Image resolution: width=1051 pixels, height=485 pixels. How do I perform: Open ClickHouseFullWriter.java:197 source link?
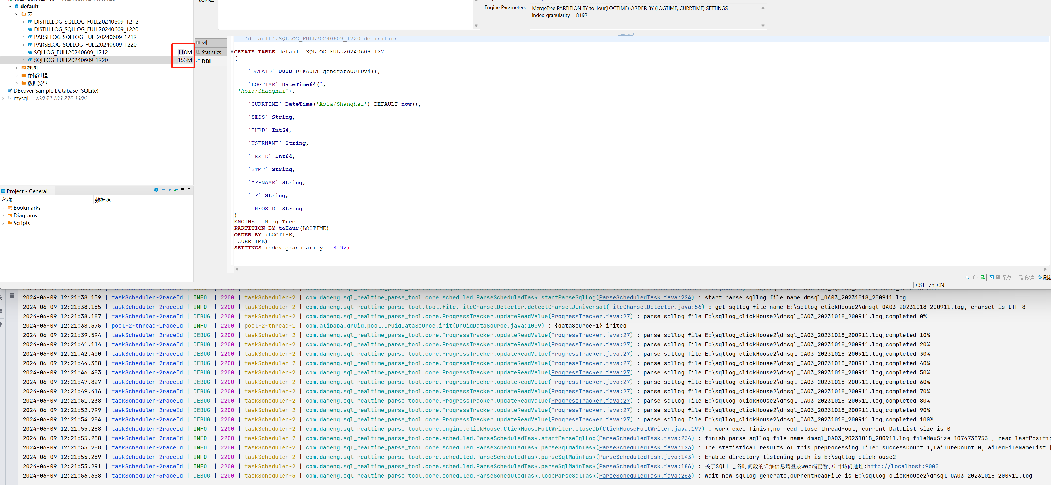click(652, 429)
